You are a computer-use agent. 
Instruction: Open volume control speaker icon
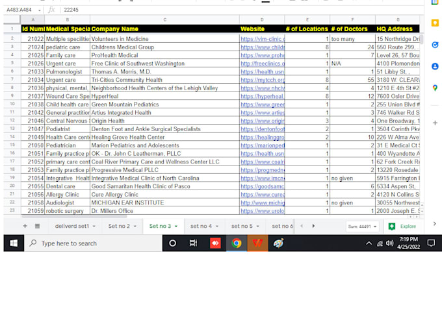click(x=390, y=243)
